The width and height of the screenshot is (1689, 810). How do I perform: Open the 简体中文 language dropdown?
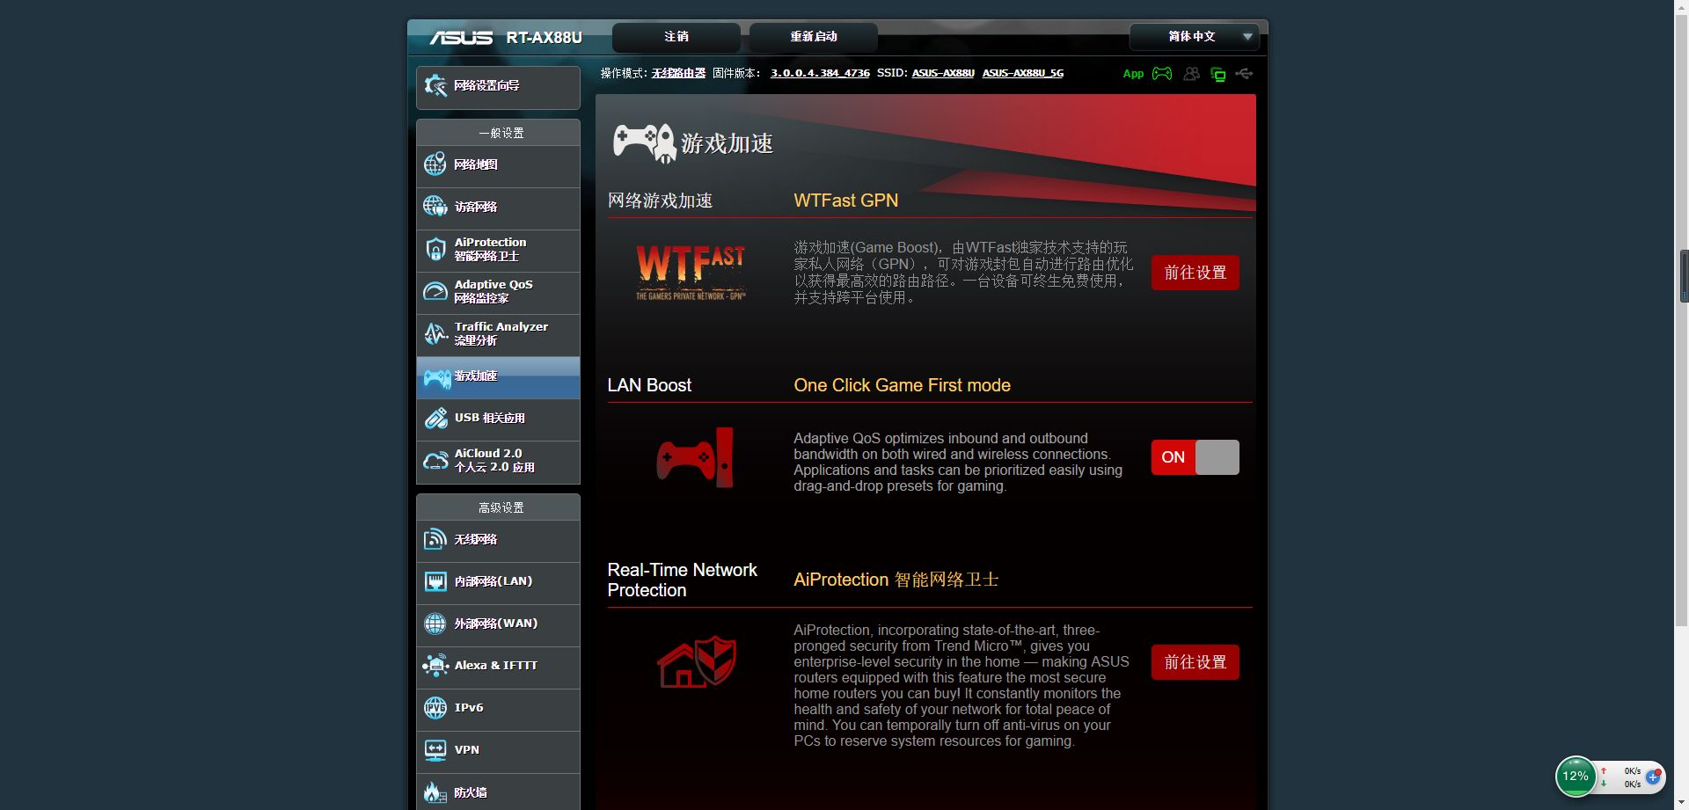1195,37
